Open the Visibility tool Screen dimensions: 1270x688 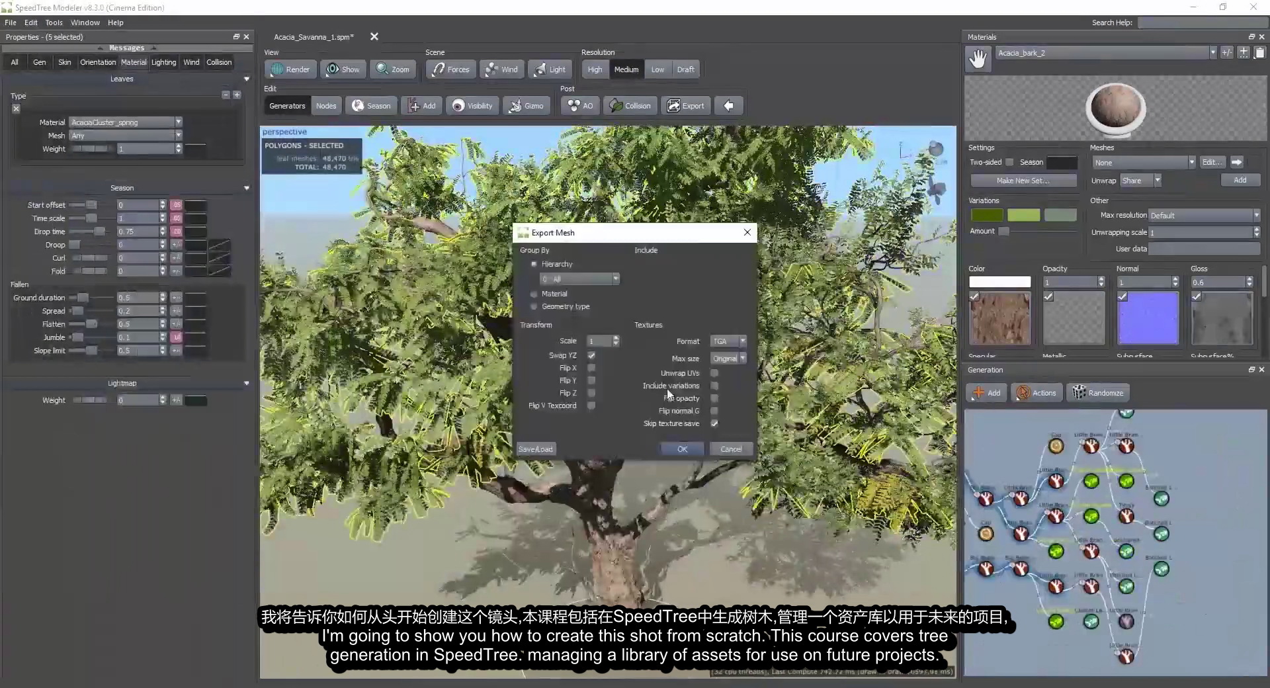(472, 106)
